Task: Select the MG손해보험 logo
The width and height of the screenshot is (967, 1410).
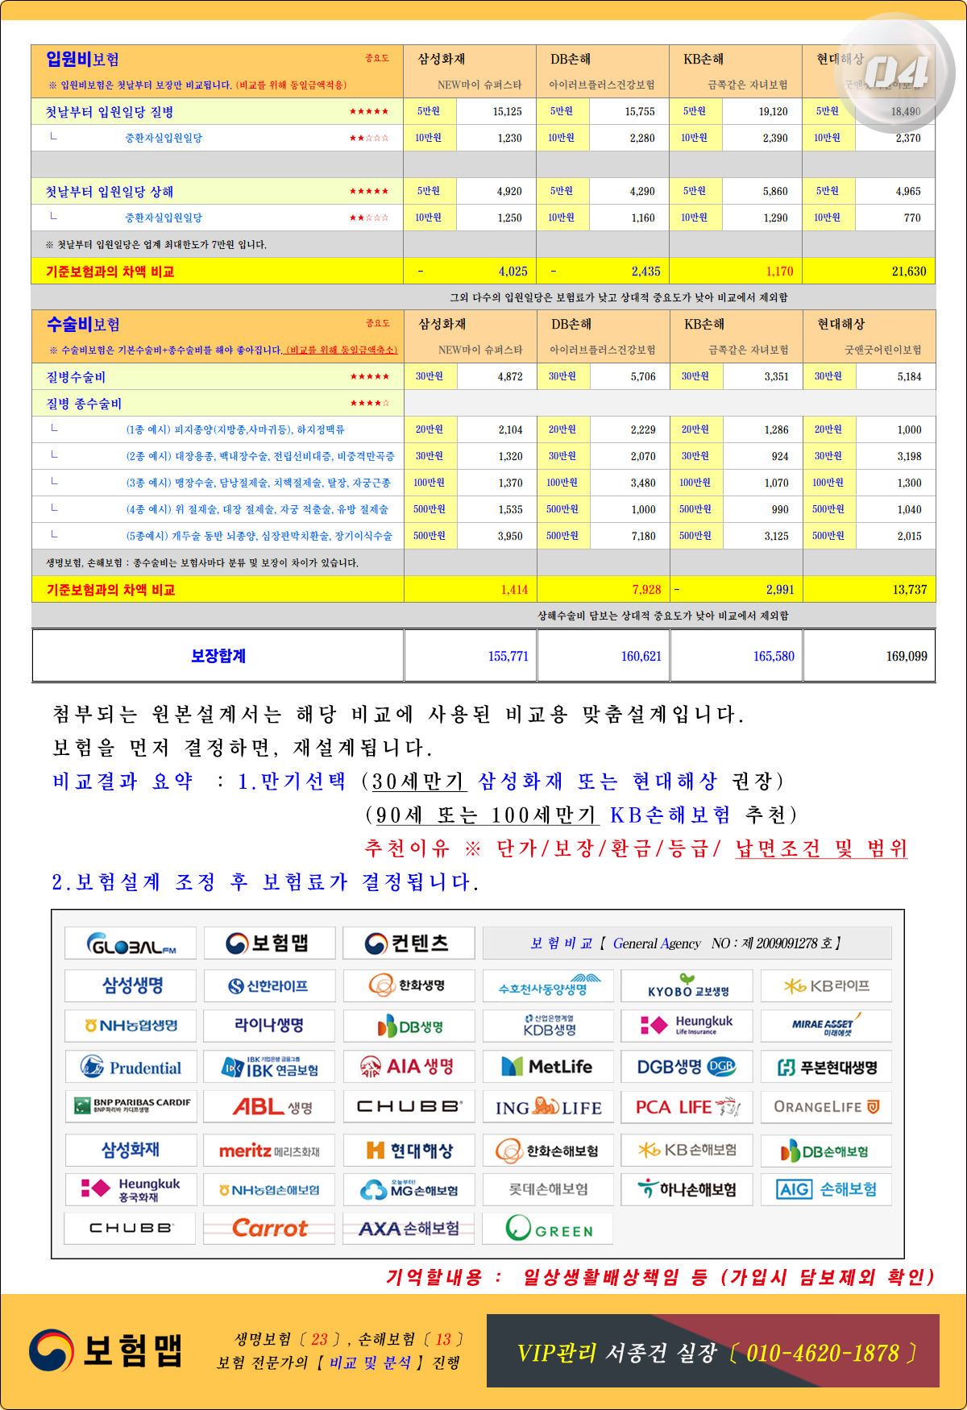Action: (x=409, y=1189)
